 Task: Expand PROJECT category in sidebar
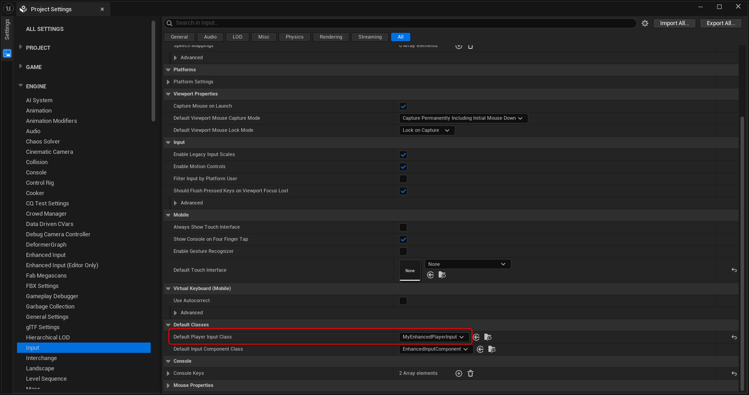(x=21, y=47)
